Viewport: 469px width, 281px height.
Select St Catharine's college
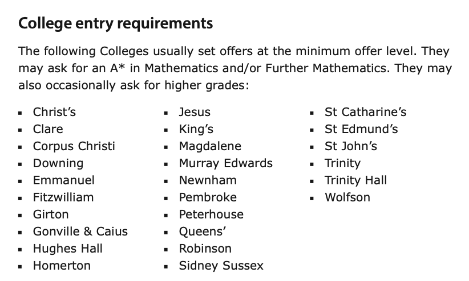pyautogui.click(x=365, y=112)
